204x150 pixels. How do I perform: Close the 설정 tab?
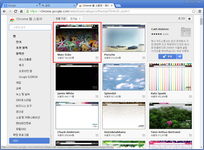74,5
